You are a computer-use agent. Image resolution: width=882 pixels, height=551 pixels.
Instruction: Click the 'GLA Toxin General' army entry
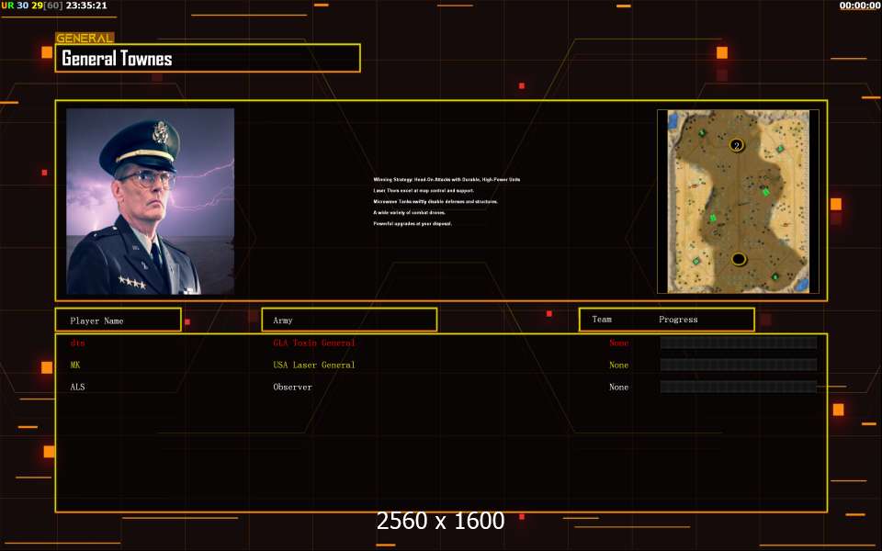(x=314, y=343)
